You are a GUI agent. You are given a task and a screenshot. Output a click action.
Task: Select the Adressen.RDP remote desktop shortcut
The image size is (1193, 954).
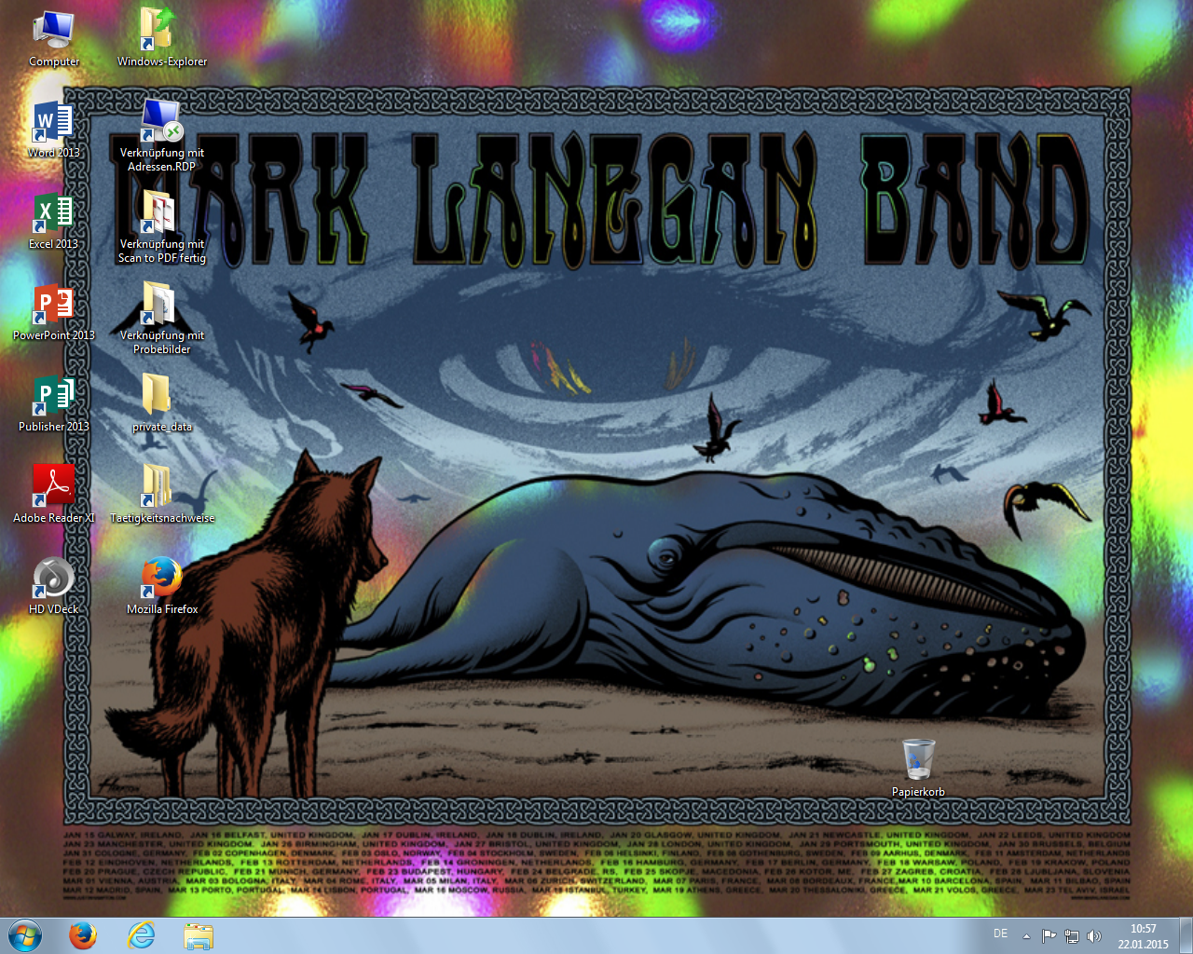pyautogui.click(x=161, y=122)
